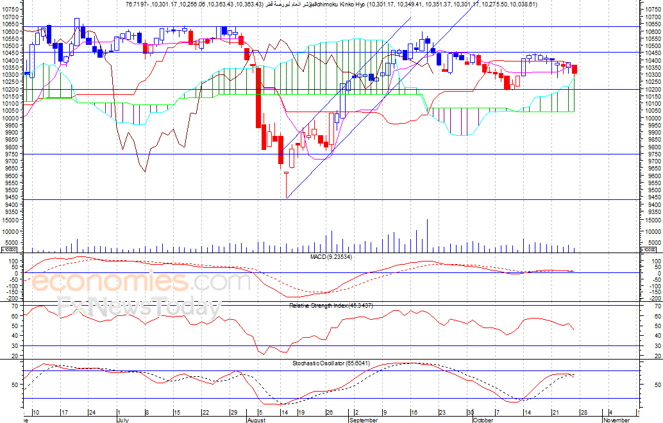The width and height of the screenshot is (663, 423).
Task: Click the date tick 28 on time axis
Action: 583,413
